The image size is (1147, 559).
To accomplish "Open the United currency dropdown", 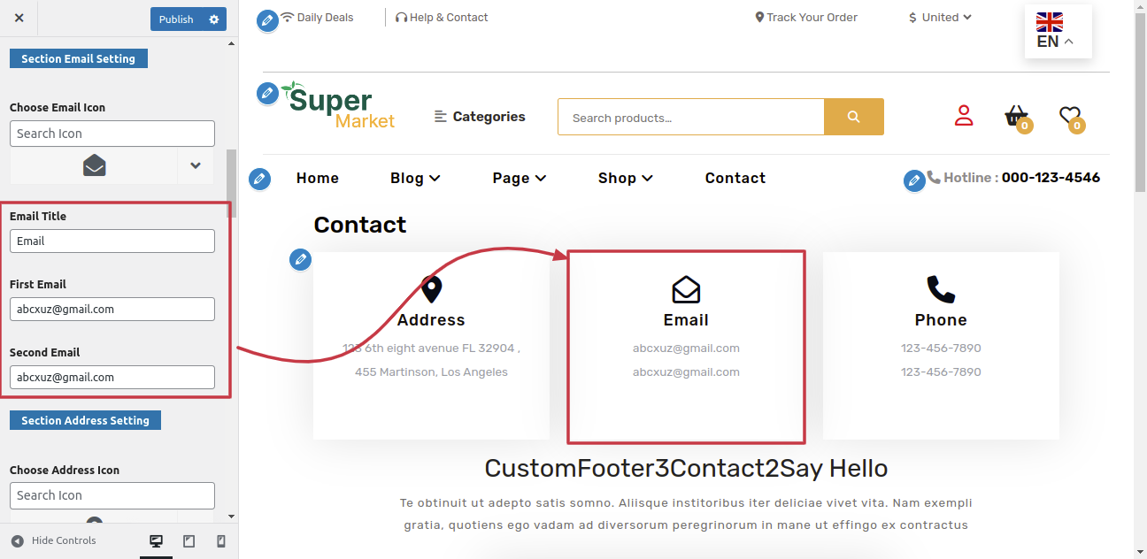I will pos(940,17).
